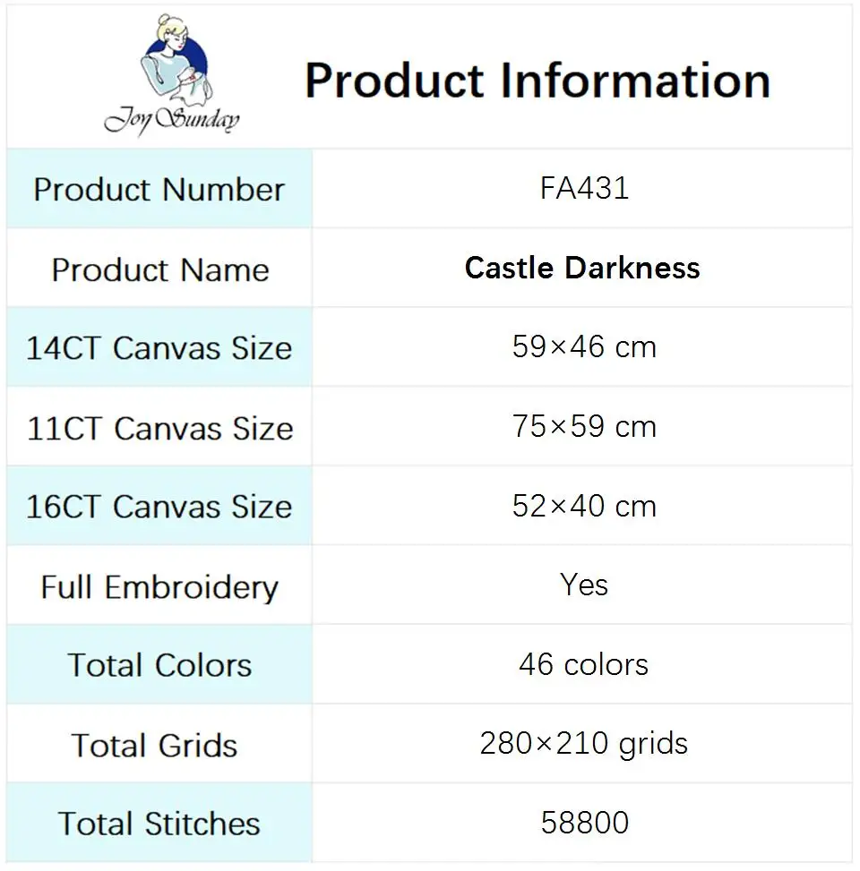Image resolution: width=860 pixels, height=871 pixels.
Task: Click the 16CT Canvas Size label
Action: click(159, 507)
